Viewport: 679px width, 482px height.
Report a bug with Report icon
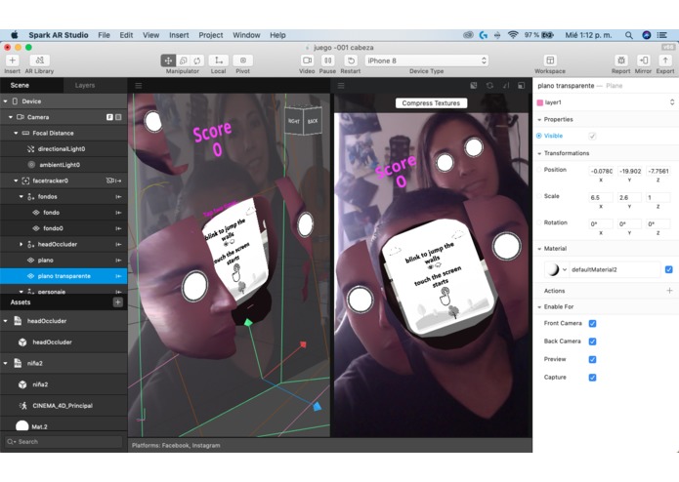click(x=621, y=60)
